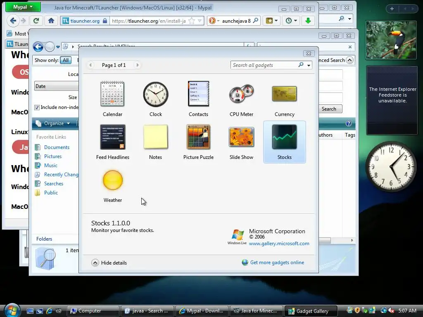423x317 pixels.
Task: Go to the previous gadget page
Action: pos(90,65)
